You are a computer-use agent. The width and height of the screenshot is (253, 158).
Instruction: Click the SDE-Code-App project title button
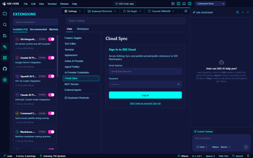(x=125, y=4)
